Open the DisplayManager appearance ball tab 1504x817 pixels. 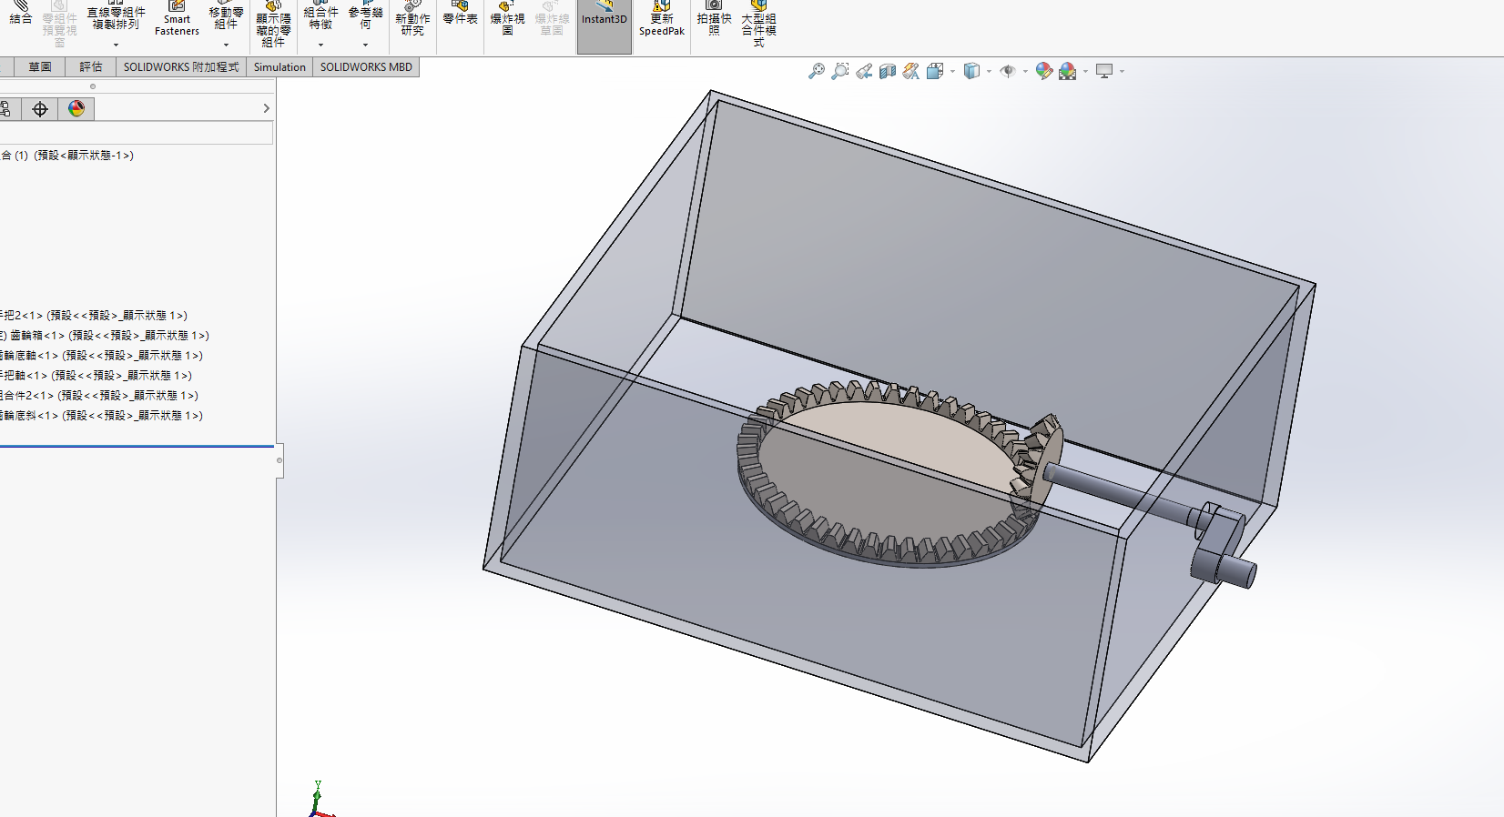click(76, 109)
